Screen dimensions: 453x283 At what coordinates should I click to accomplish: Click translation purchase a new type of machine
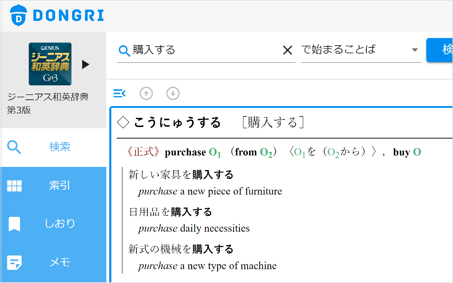pos(207,266)
